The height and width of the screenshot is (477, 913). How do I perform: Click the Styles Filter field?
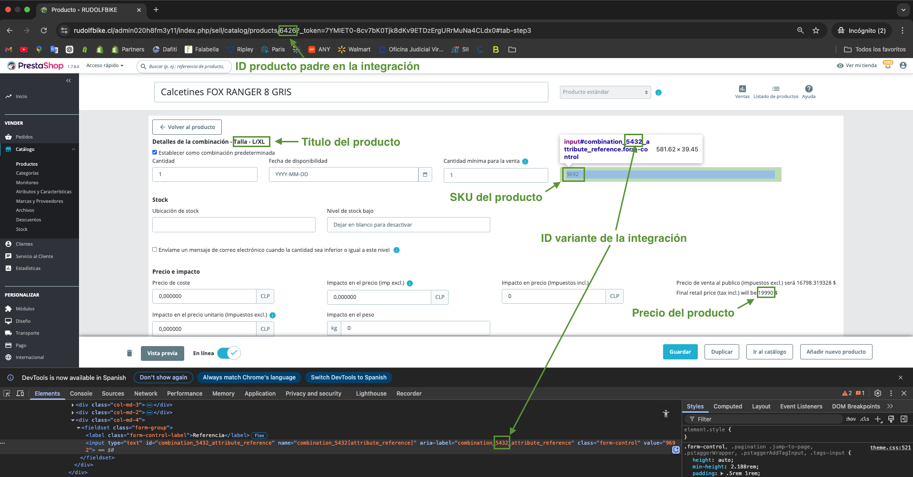[x=764, y=419]
